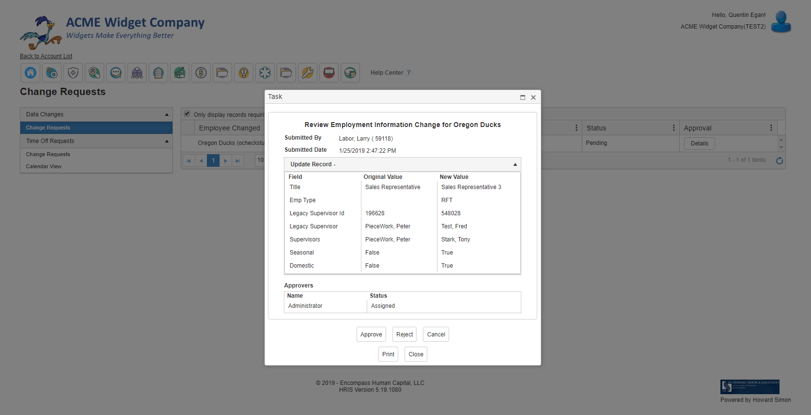The image size is (811, 415).
Task: Open the org chart hierarchy icon
Action: [137, 73]
